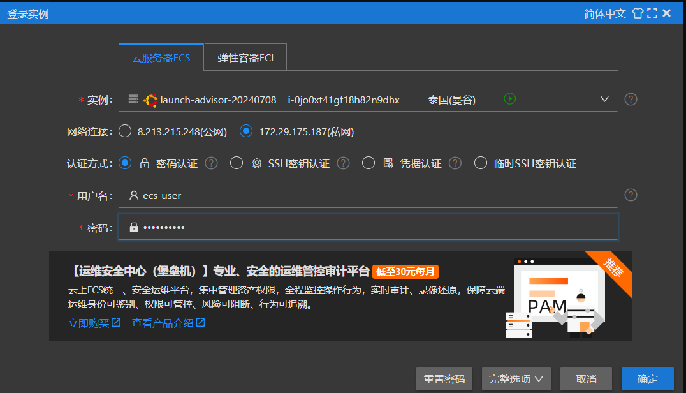The width and height of the screenshot is (686, 393).
Task: Click the region text 泰国(曼谷)
Action: click(451, 100)
